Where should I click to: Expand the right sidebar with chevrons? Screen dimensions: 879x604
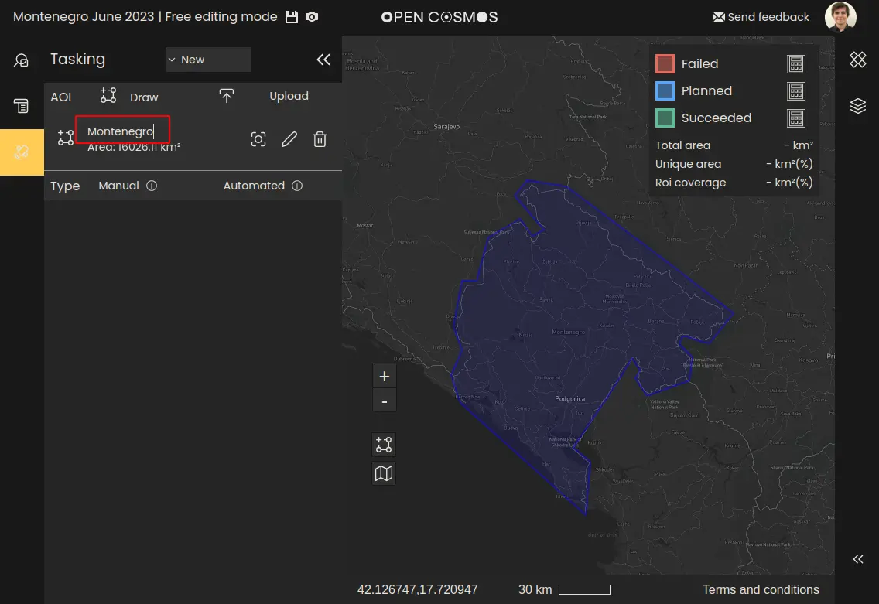(x=857, y=559)
